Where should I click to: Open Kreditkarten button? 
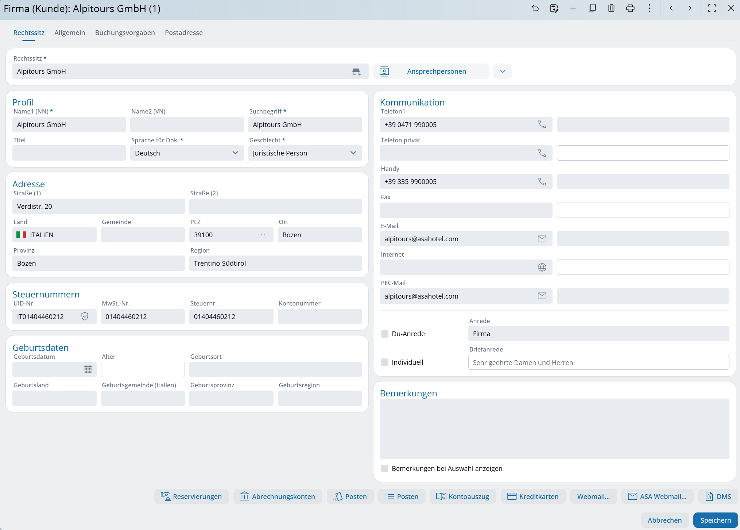pyautogui.click(x=533, y=496)
